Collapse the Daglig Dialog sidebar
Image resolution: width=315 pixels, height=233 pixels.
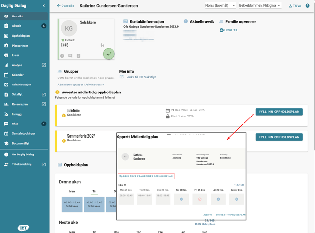click(44, 6)
